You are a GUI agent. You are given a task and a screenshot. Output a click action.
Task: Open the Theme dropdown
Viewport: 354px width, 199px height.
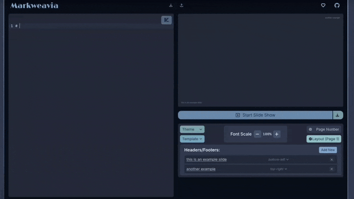tap(192, 129)
